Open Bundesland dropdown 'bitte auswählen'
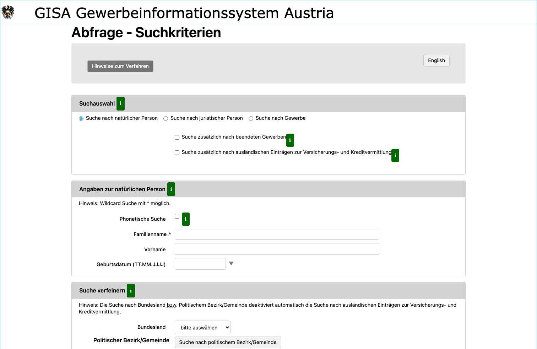 coord(202,327)
